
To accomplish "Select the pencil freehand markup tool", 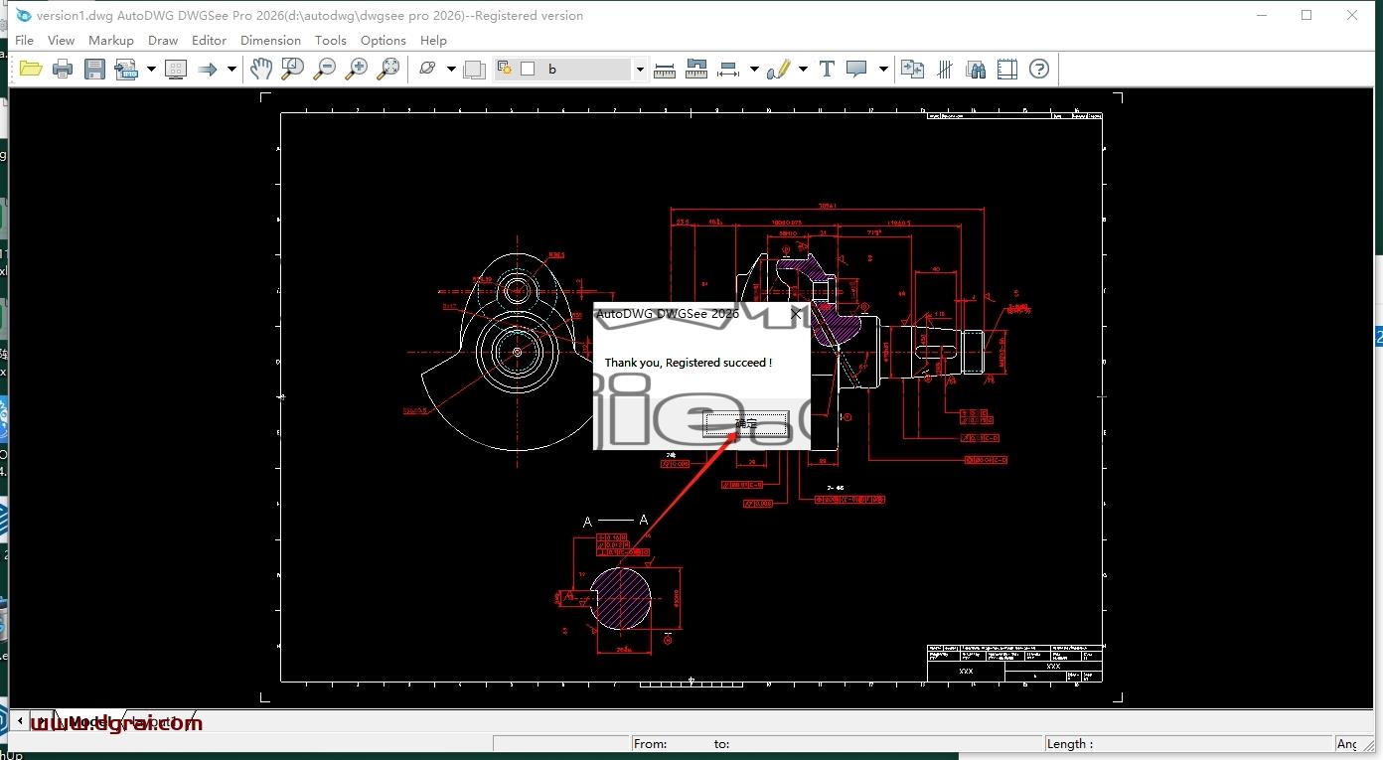I will [x=778, y=69].
